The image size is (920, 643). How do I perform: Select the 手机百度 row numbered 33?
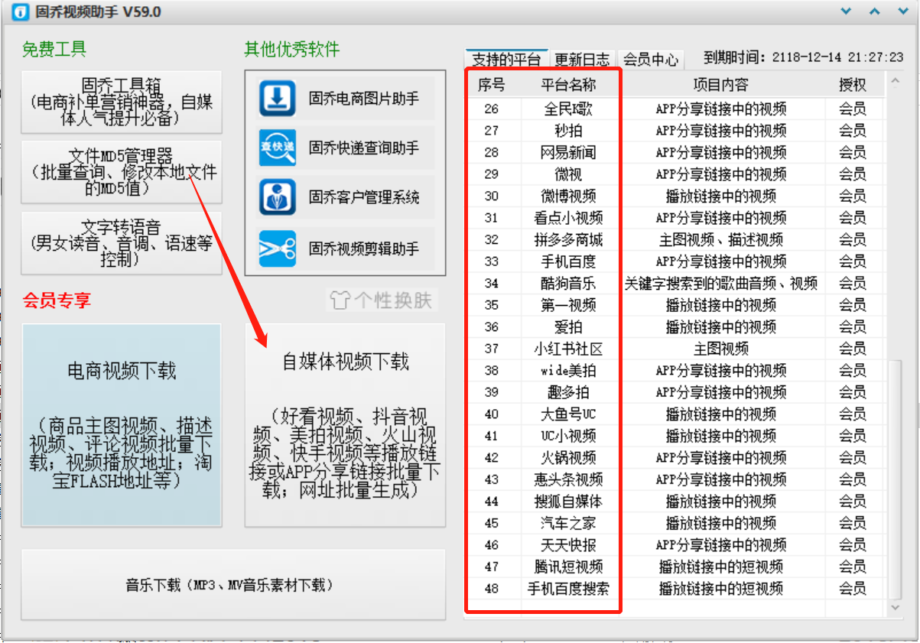[675, 261]
